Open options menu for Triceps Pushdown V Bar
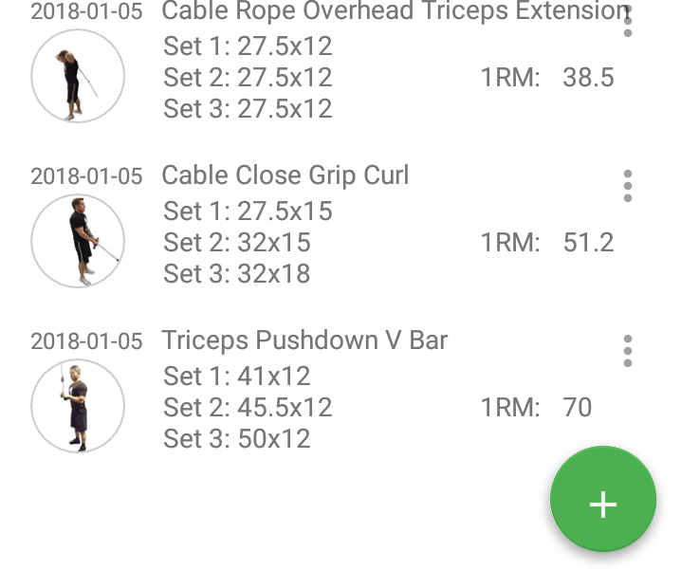 pos(627,351)
